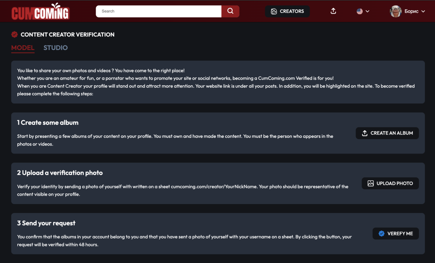
Task: Click the Content Creator Verification heading
Action: coord(68,35)
